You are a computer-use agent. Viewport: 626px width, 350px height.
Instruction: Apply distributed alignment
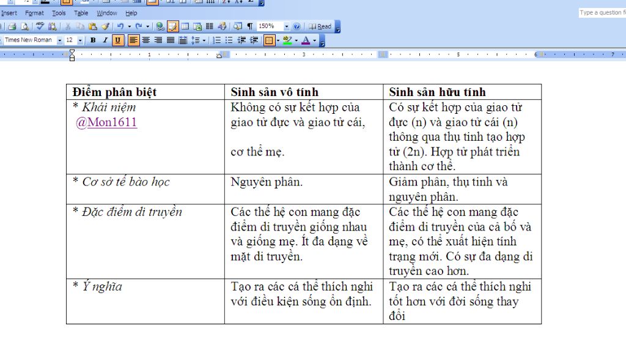point(183,40)
